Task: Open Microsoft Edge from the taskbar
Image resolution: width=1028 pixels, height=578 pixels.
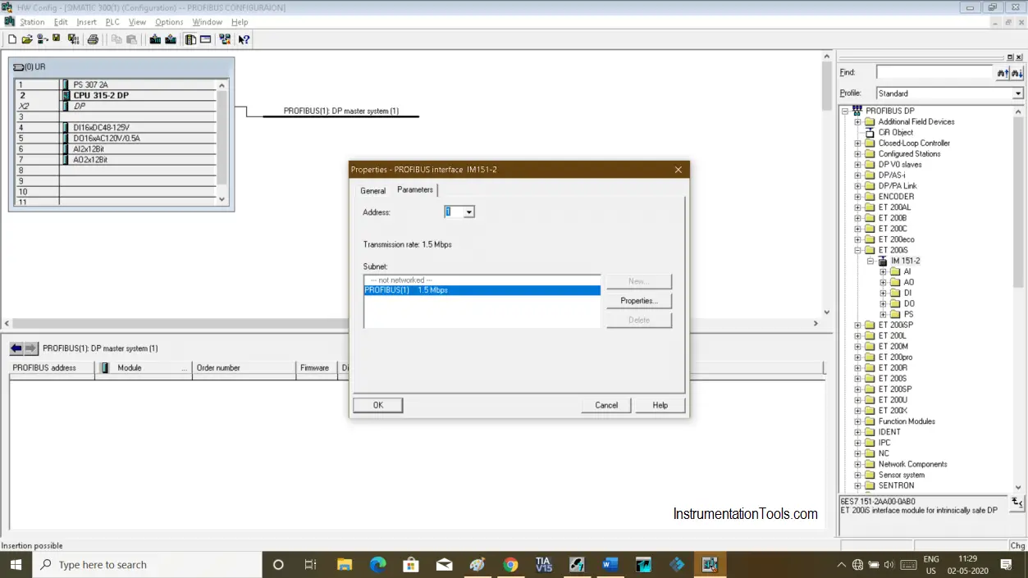Action: pos(377,564)
